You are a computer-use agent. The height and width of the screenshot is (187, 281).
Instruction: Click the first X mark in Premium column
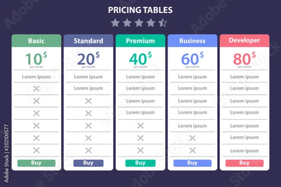140,126
